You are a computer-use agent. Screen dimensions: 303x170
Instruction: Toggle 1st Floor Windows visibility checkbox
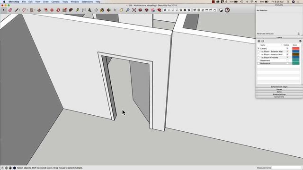coord(287,58)
